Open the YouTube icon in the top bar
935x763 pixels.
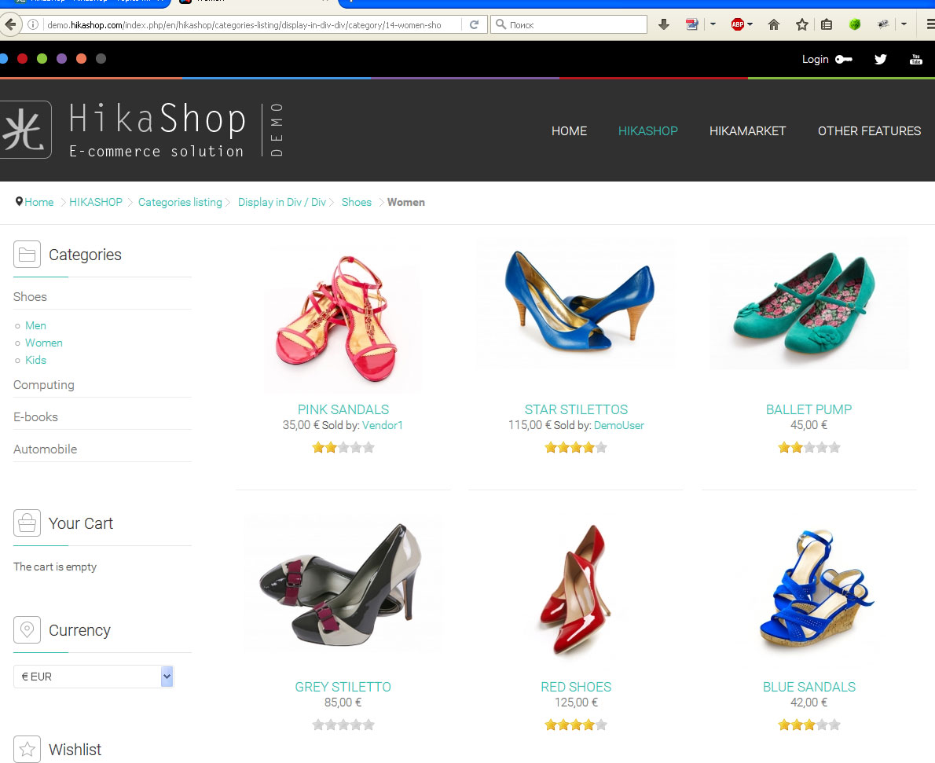[x=916, y=59]
